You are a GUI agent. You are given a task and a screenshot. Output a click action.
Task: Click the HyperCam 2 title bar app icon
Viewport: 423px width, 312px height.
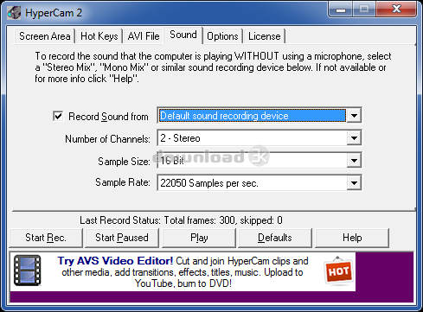point(14,13)
